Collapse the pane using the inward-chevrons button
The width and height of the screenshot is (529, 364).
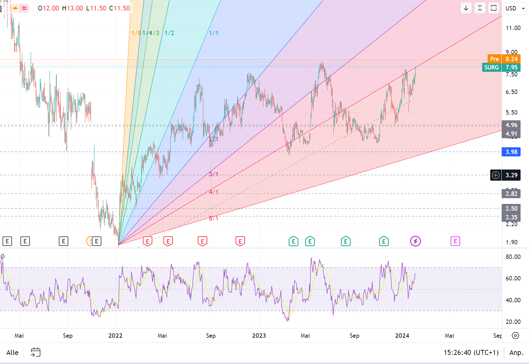coord(480,8)
